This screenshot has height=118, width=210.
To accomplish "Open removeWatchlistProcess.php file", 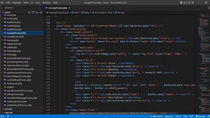I will [20, 69].
